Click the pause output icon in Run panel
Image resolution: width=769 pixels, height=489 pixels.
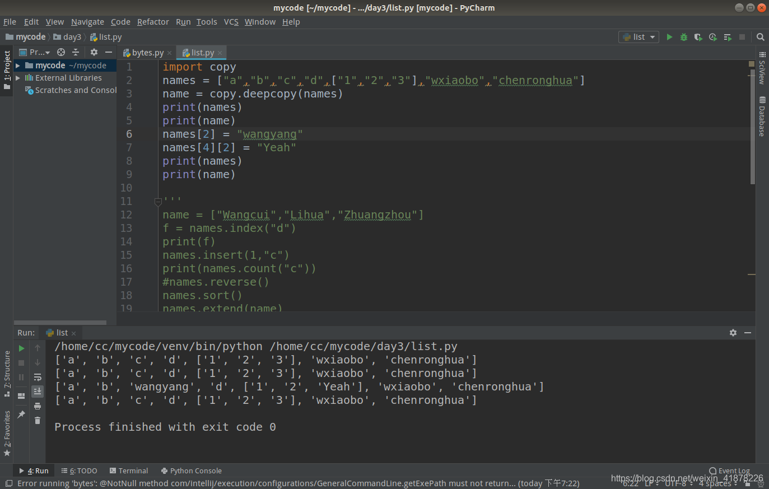pyautogui.click(x=21, y=378)
